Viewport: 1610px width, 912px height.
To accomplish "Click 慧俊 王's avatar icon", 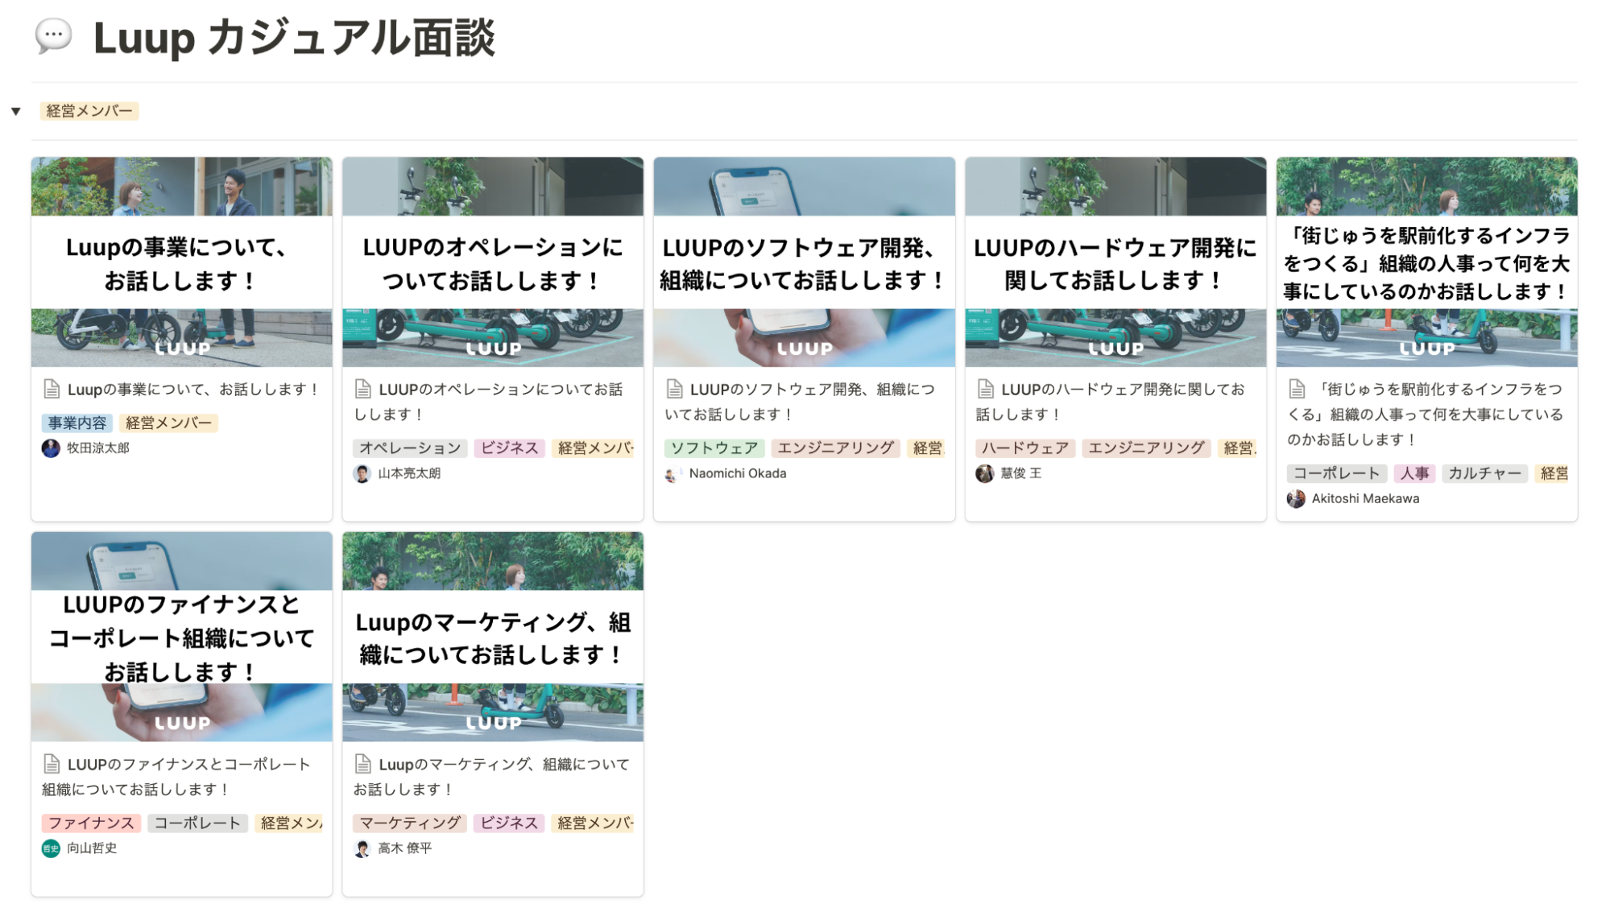I will [984, 473].
